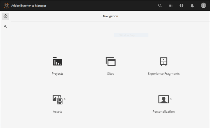Open the search magnifier icon
The height and width of the screenshot is (128, 210).
pyautogui.click(x=160, y=6)
